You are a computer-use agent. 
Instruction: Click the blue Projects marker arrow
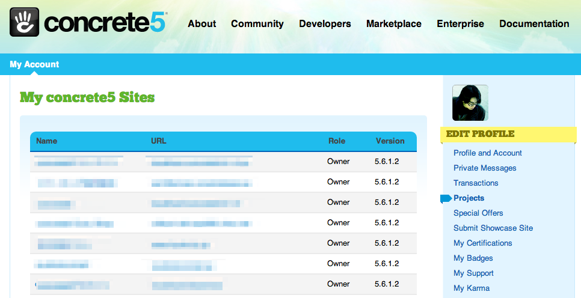click(446, 198)
